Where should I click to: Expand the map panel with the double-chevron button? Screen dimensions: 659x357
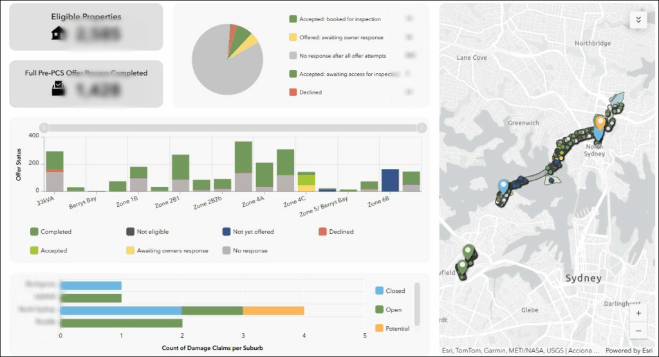click(x=638, y=20)
